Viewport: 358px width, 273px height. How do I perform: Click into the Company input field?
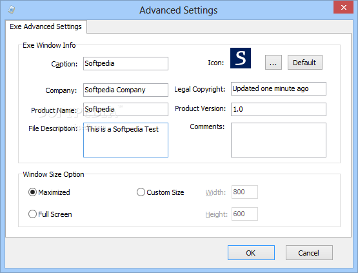[126, 90]
